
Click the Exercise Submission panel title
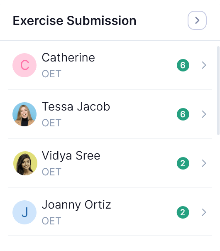point(74,21)
